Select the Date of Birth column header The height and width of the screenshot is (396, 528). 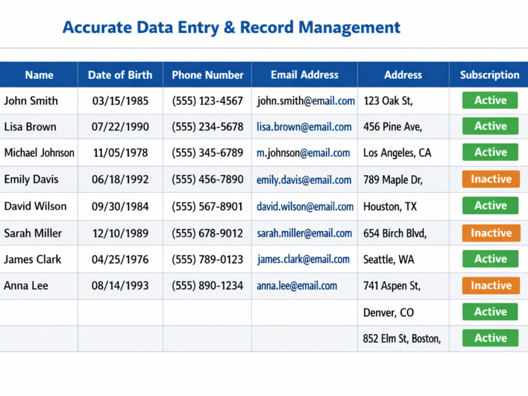[x=120, y=75]
